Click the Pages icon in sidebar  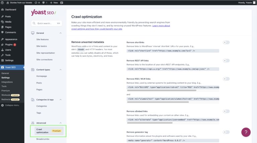2,27
